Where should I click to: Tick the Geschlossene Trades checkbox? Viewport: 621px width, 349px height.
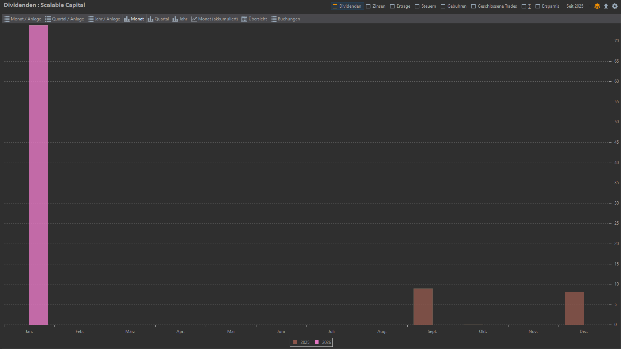click(x=473, y=6)
